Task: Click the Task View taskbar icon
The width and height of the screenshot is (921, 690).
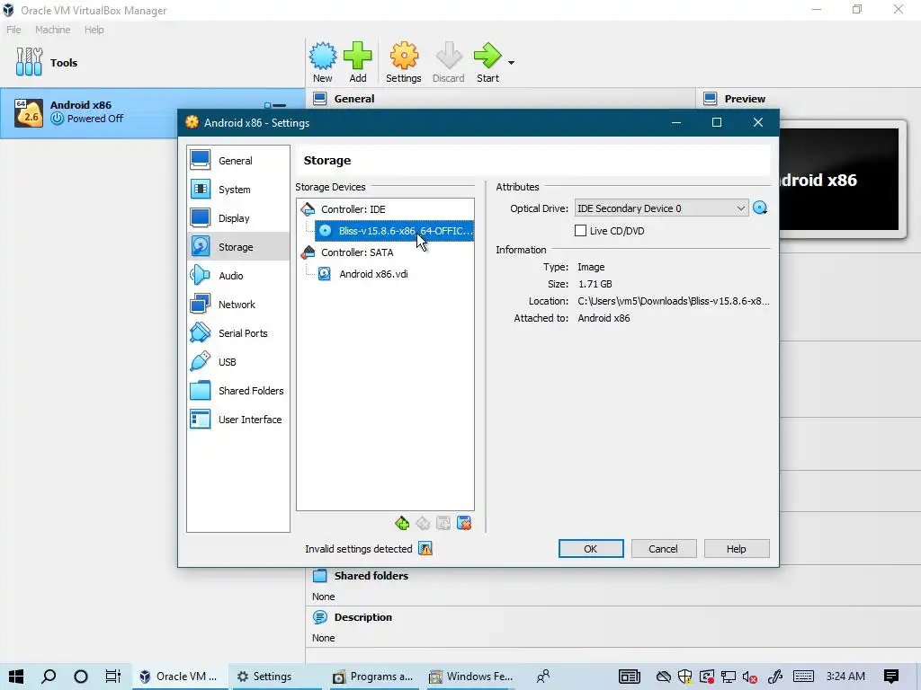Action: (x=112, y=677)
